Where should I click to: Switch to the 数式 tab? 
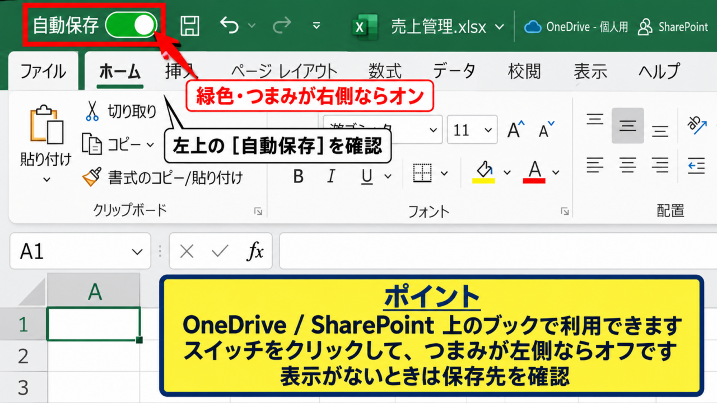[385, 72]
